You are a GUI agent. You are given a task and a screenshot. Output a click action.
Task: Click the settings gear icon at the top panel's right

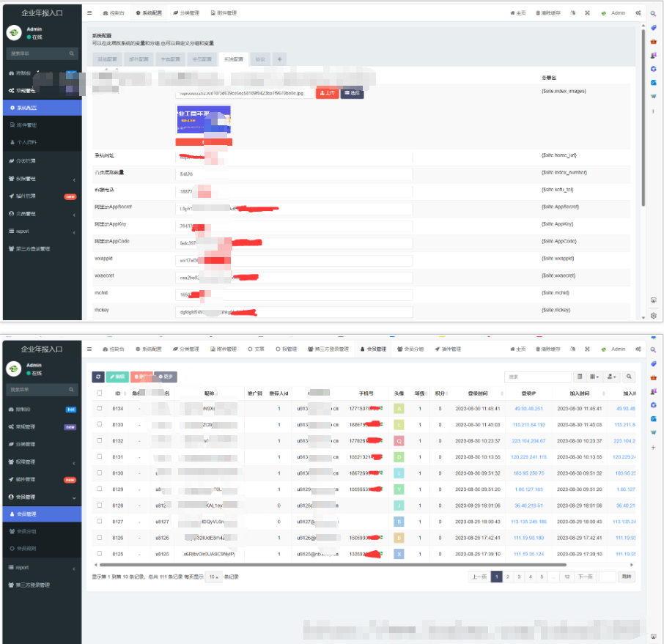click(638, 13)
